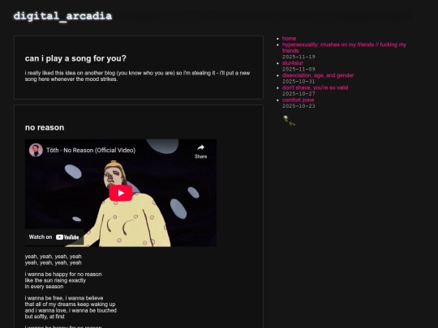Screen dimensions: 438x328
Task: Open the Tōth channel avatar on the video
Action: [x=36, y=151]
